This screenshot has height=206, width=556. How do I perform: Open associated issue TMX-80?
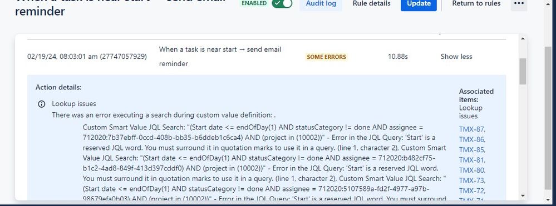tap(473, 170)
